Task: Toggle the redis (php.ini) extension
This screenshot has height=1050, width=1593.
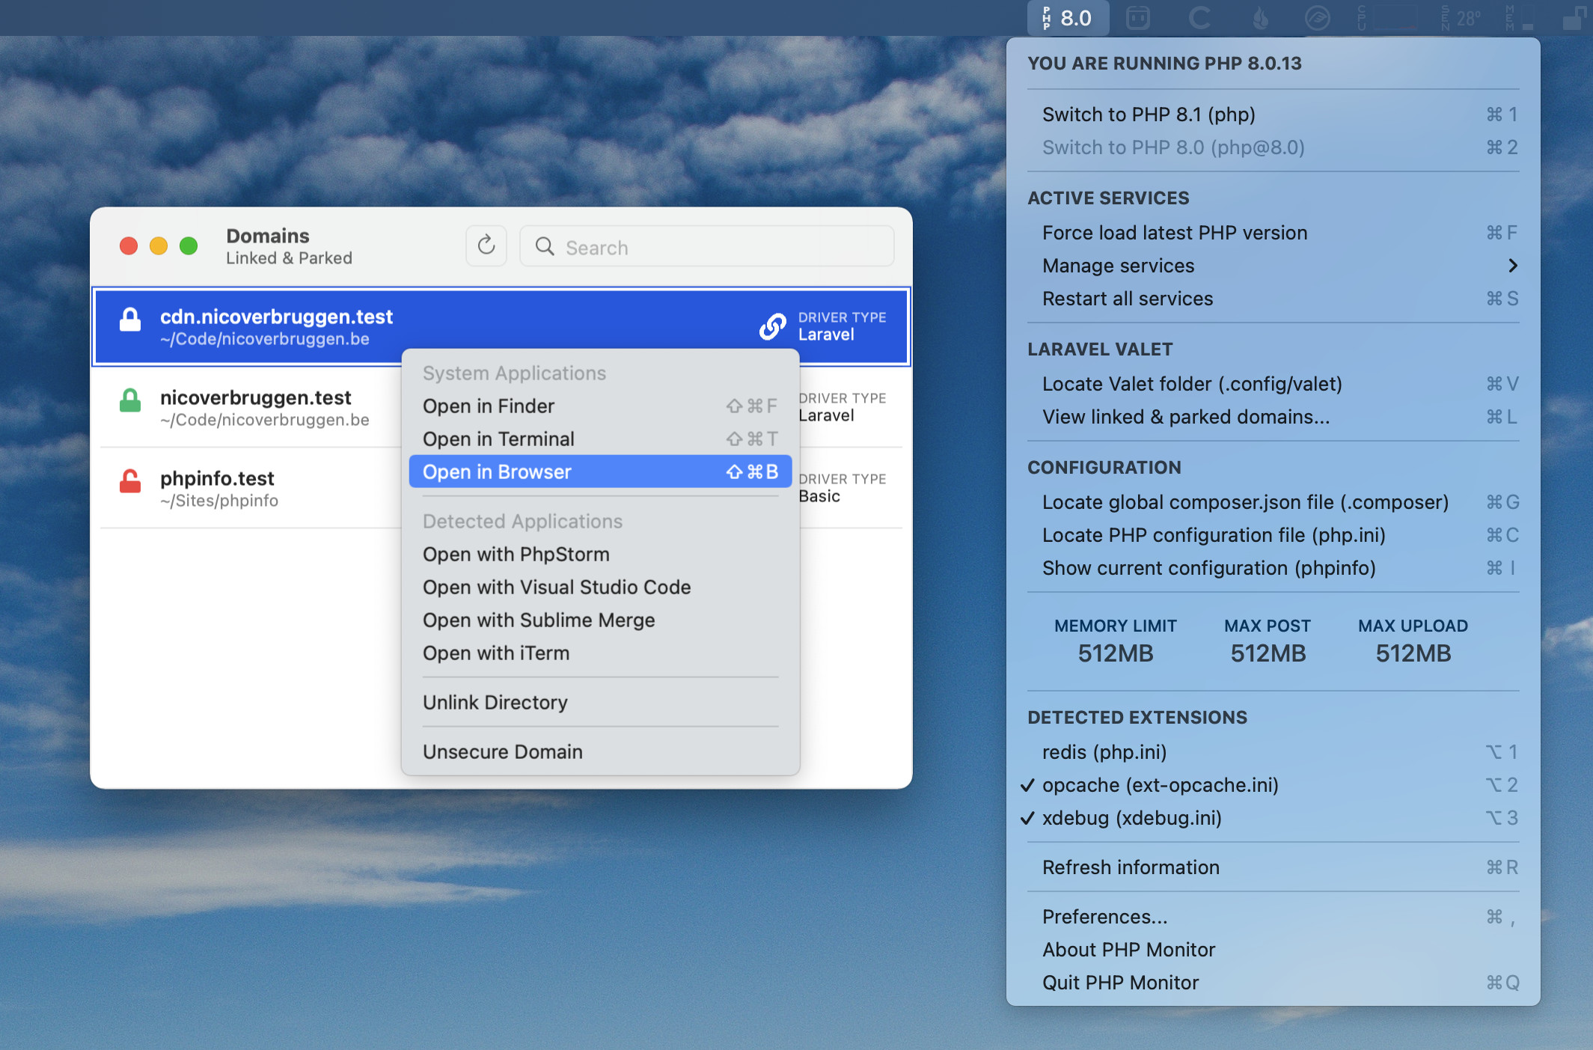Action: tap(1273, 752)
